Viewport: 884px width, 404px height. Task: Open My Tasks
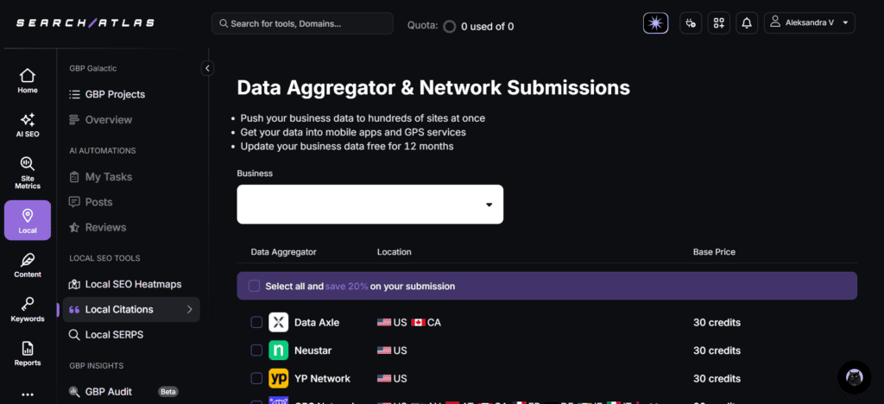(x=100, y=176)
